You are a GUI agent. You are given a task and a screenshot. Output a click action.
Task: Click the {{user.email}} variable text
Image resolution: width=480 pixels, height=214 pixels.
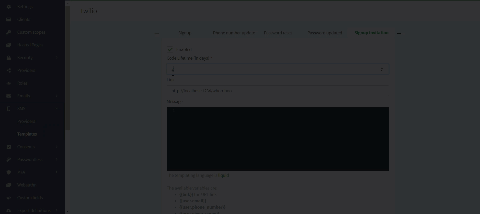(x=193, y=201)
